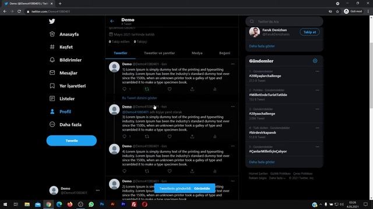This screenshot has height=209, width=373.
Task: Click the Tweetle button
Action: pyautogui.click(x=72, y=140)
